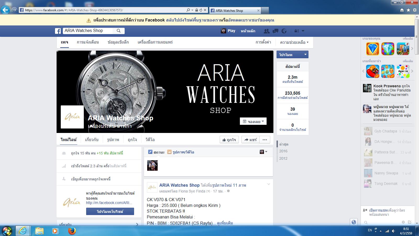The image size is (419, 236).
Task: Open Internet Explorer from taskbar
Action: click(23, 230)
